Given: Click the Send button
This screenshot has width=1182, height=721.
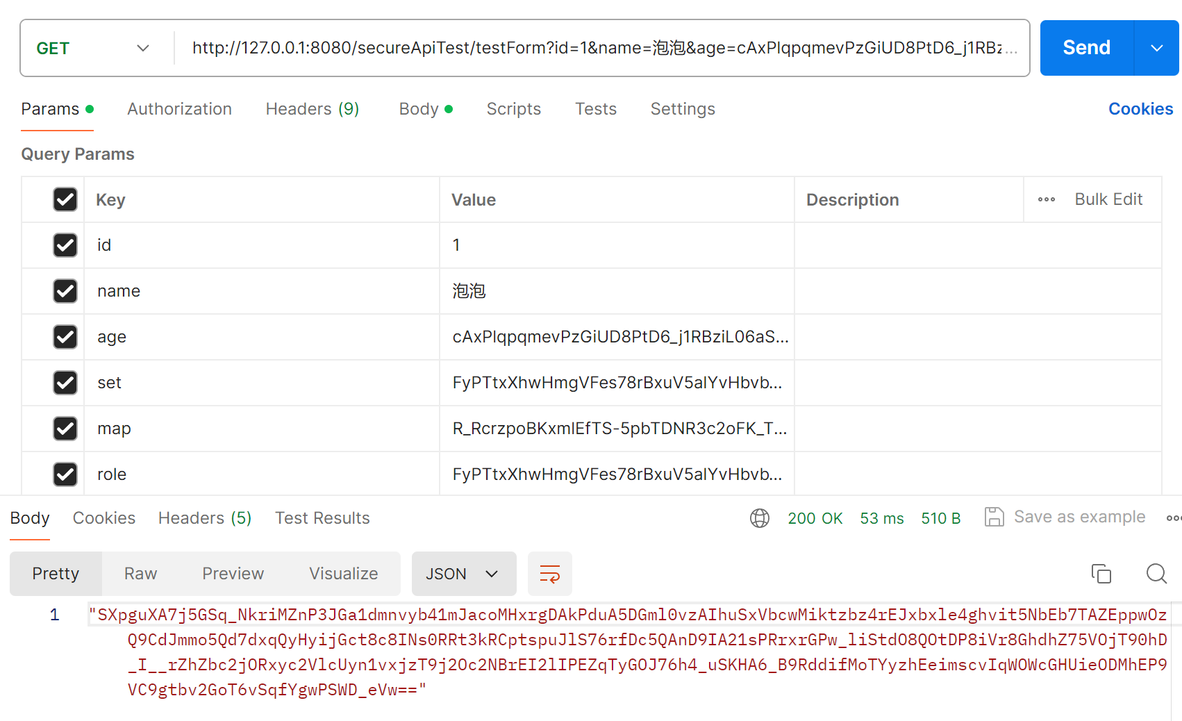Looking at the screenshot, I should pos(1085,47).
